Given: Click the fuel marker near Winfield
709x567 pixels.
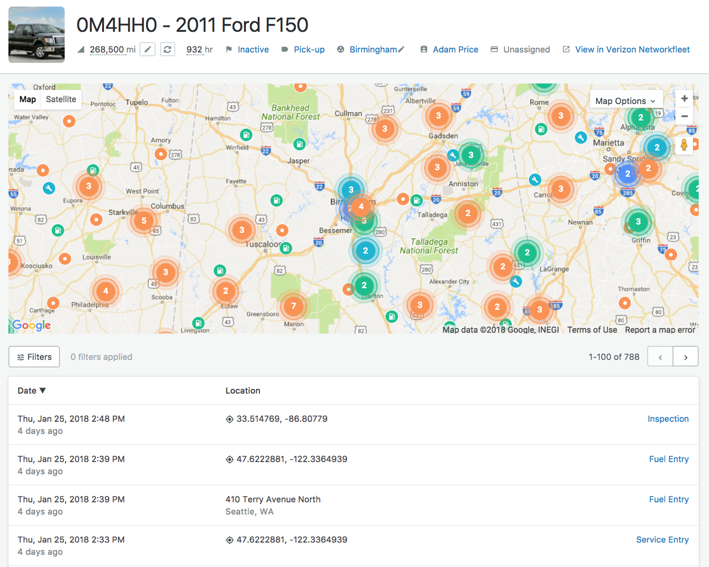Looking at the screenshot, I should pos(246,135).
